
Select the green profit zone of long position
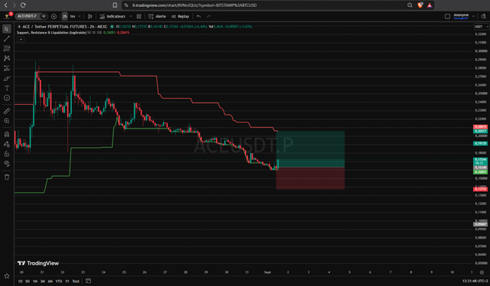pyautogui.click(x=310, y=149)
